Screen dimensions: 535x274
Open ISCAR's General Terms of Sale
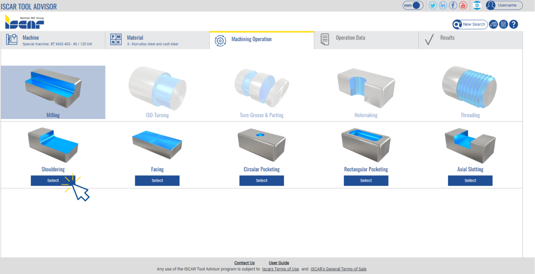tap(338, 269)
